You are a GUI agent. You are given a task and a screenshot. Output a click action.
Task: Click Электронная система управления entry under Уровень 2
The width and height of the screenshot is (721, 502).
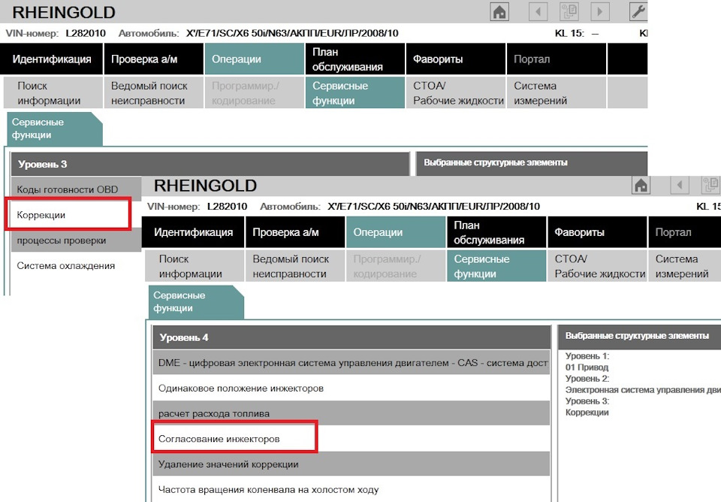(643, 390)
